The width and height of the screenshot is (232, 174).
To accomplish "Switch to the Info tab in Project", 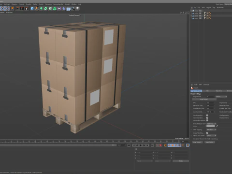I will [x=207, y=91].
